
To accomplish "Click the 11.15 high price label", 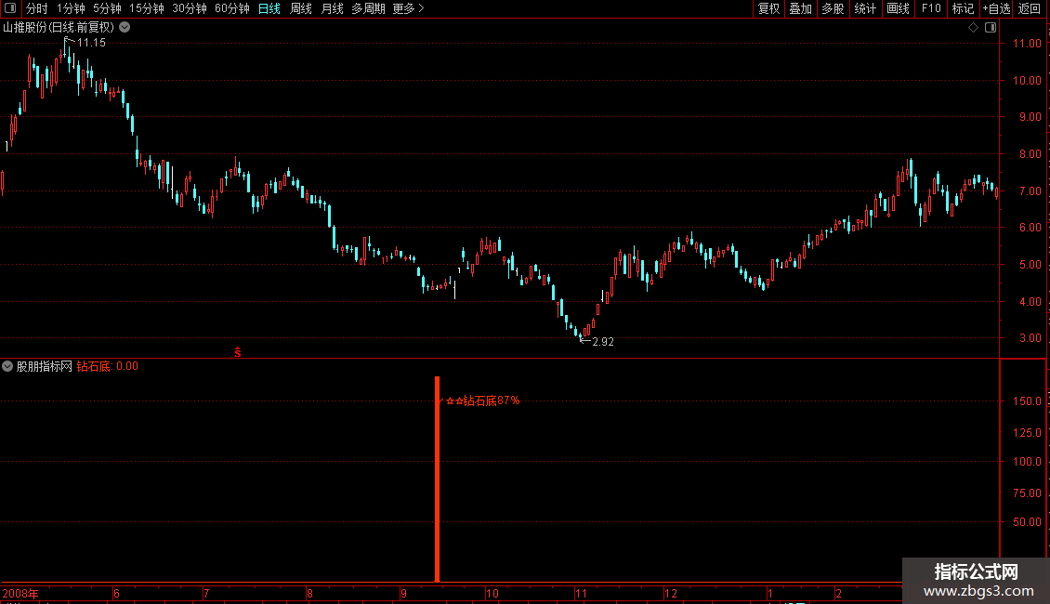I will 91,43.
